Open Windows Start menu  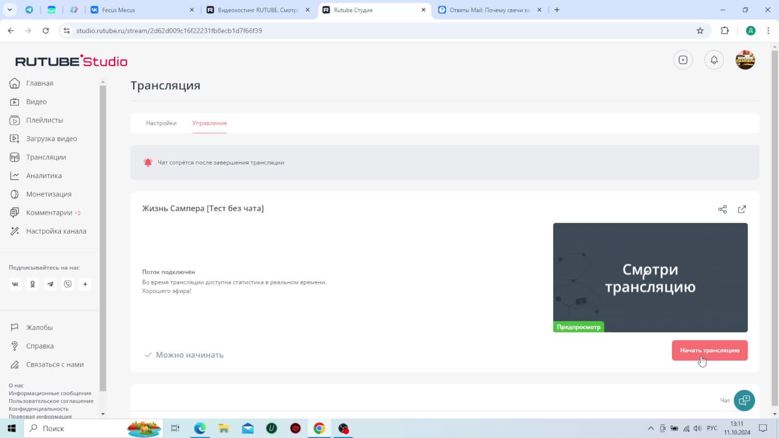12,428
